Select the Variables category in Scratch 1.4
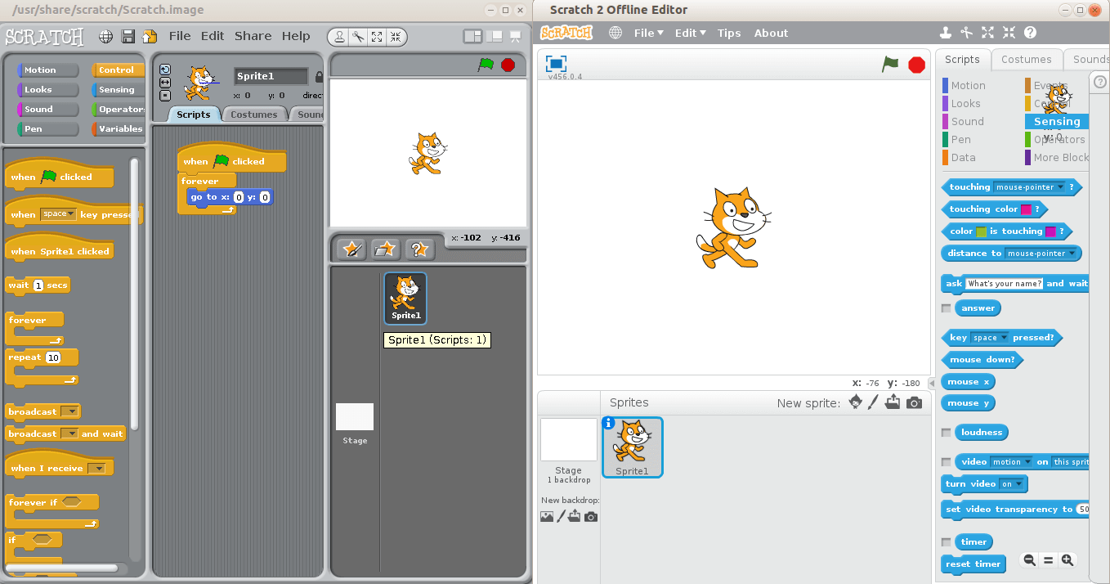This screenshot has height=584, width=1110. click(x=119, y=129)
